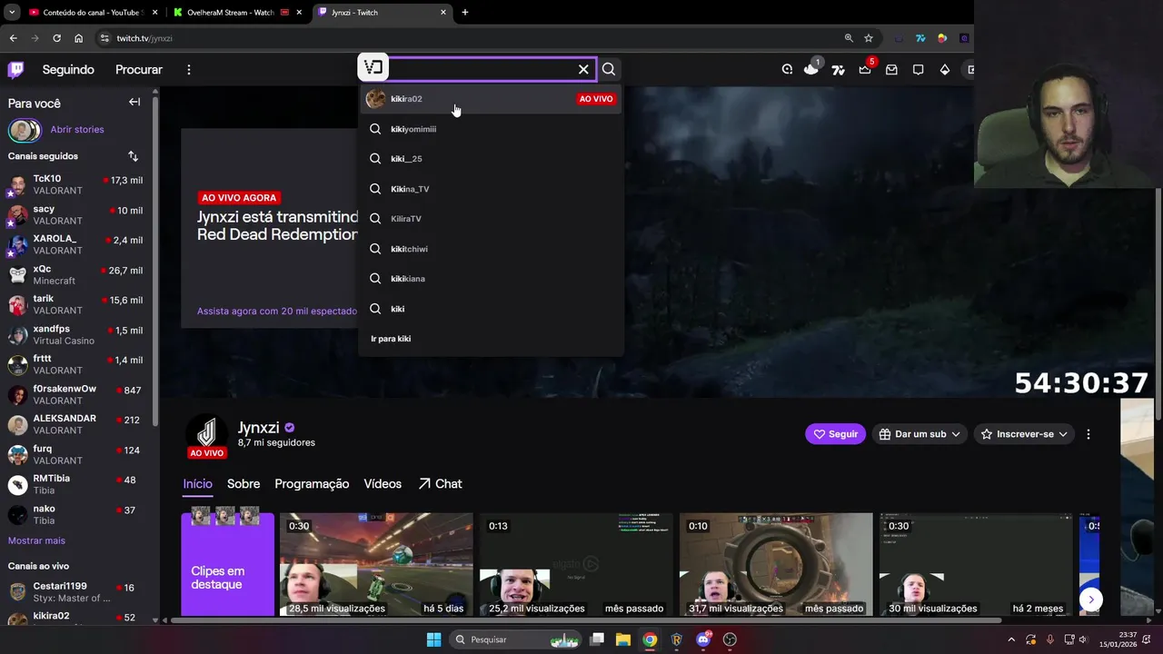Click the Twitch logo home icon

[15, 70]
